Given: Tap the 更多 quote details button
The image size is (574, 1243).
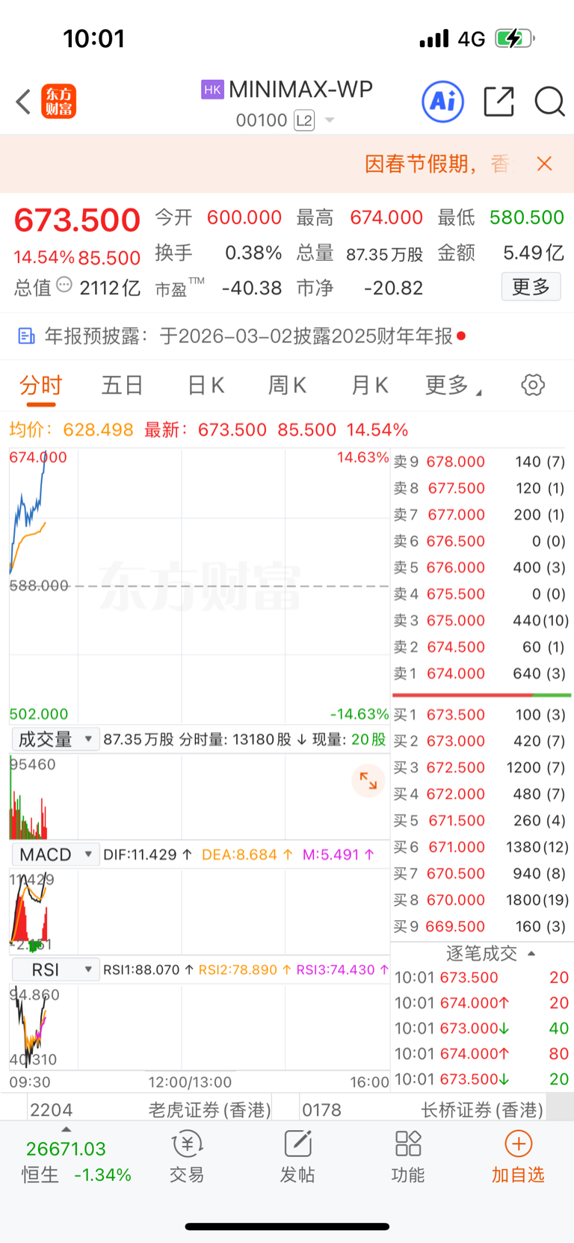Looking at the screenshot, I should point(531,287).
